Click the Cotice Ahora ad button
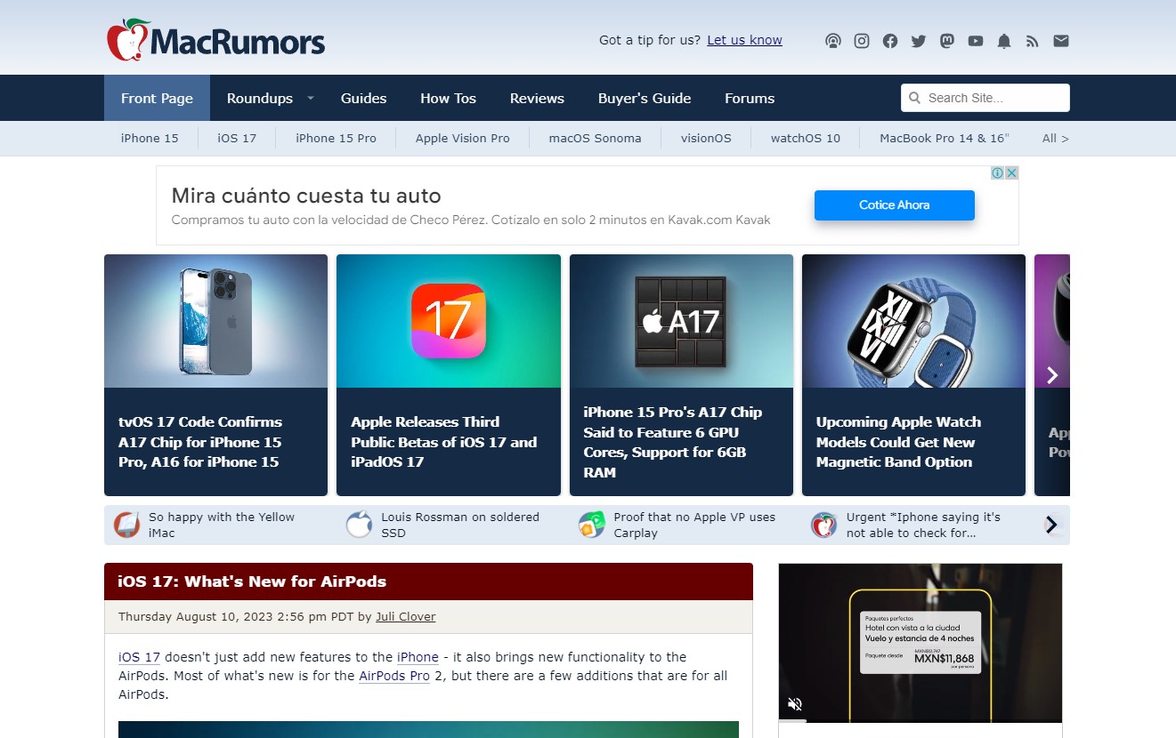1176x738 pixels. pos(894,205)
